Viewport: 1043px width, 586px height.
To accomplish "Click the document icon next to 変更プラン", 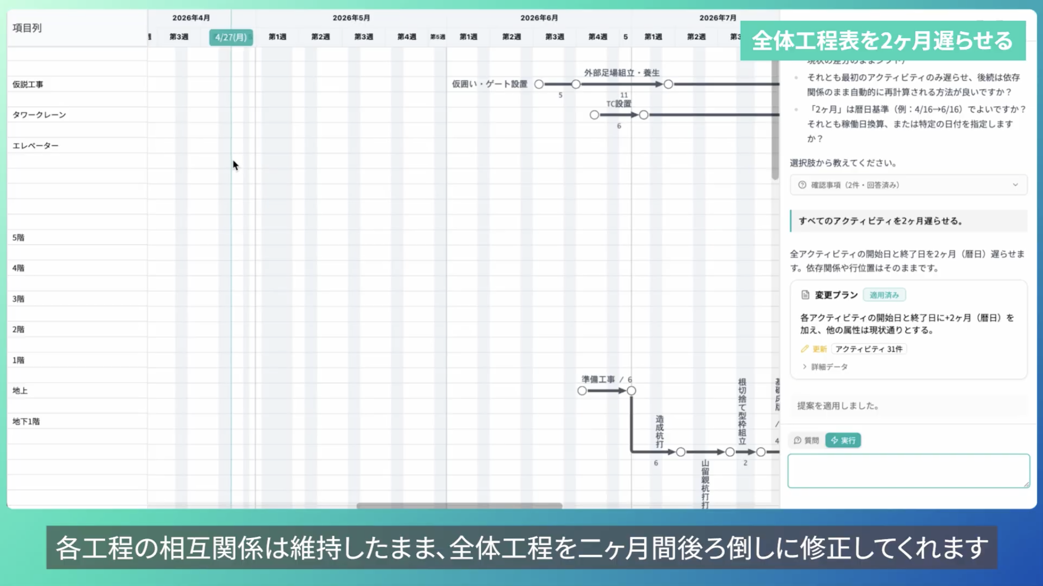I will coord(805,295).
